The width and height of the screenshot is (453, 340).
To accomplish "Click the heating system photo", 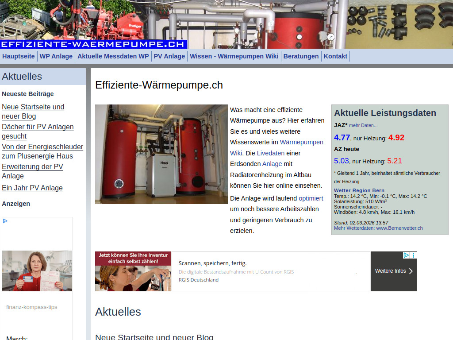I will (161, 154).
